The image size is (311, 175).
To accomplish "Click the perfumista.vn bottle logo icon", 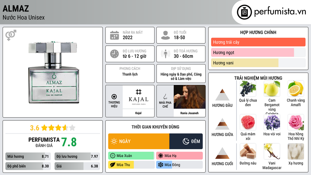I will pos(244,12).
